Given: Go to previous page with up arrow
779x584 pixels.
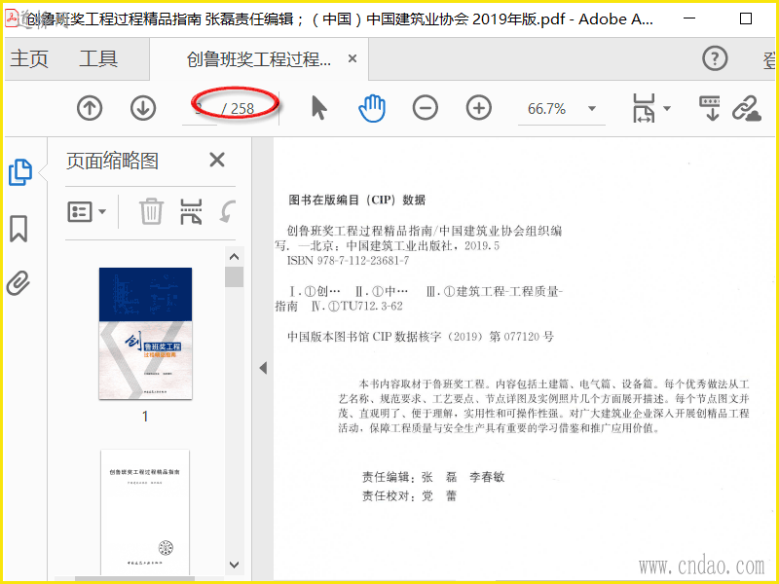Looking at the screenshot, I should click(90, 108).
